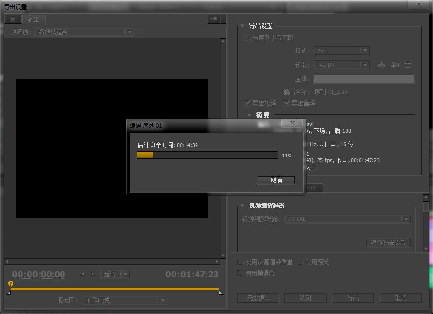Switch to the Output tab
The width and height of the screenshot is (433, 314).
34,20
